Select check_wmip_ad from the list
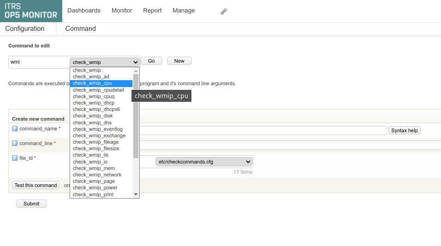Image resolution: width=441 pixels, height=246 pixels. tap(101, 76)
